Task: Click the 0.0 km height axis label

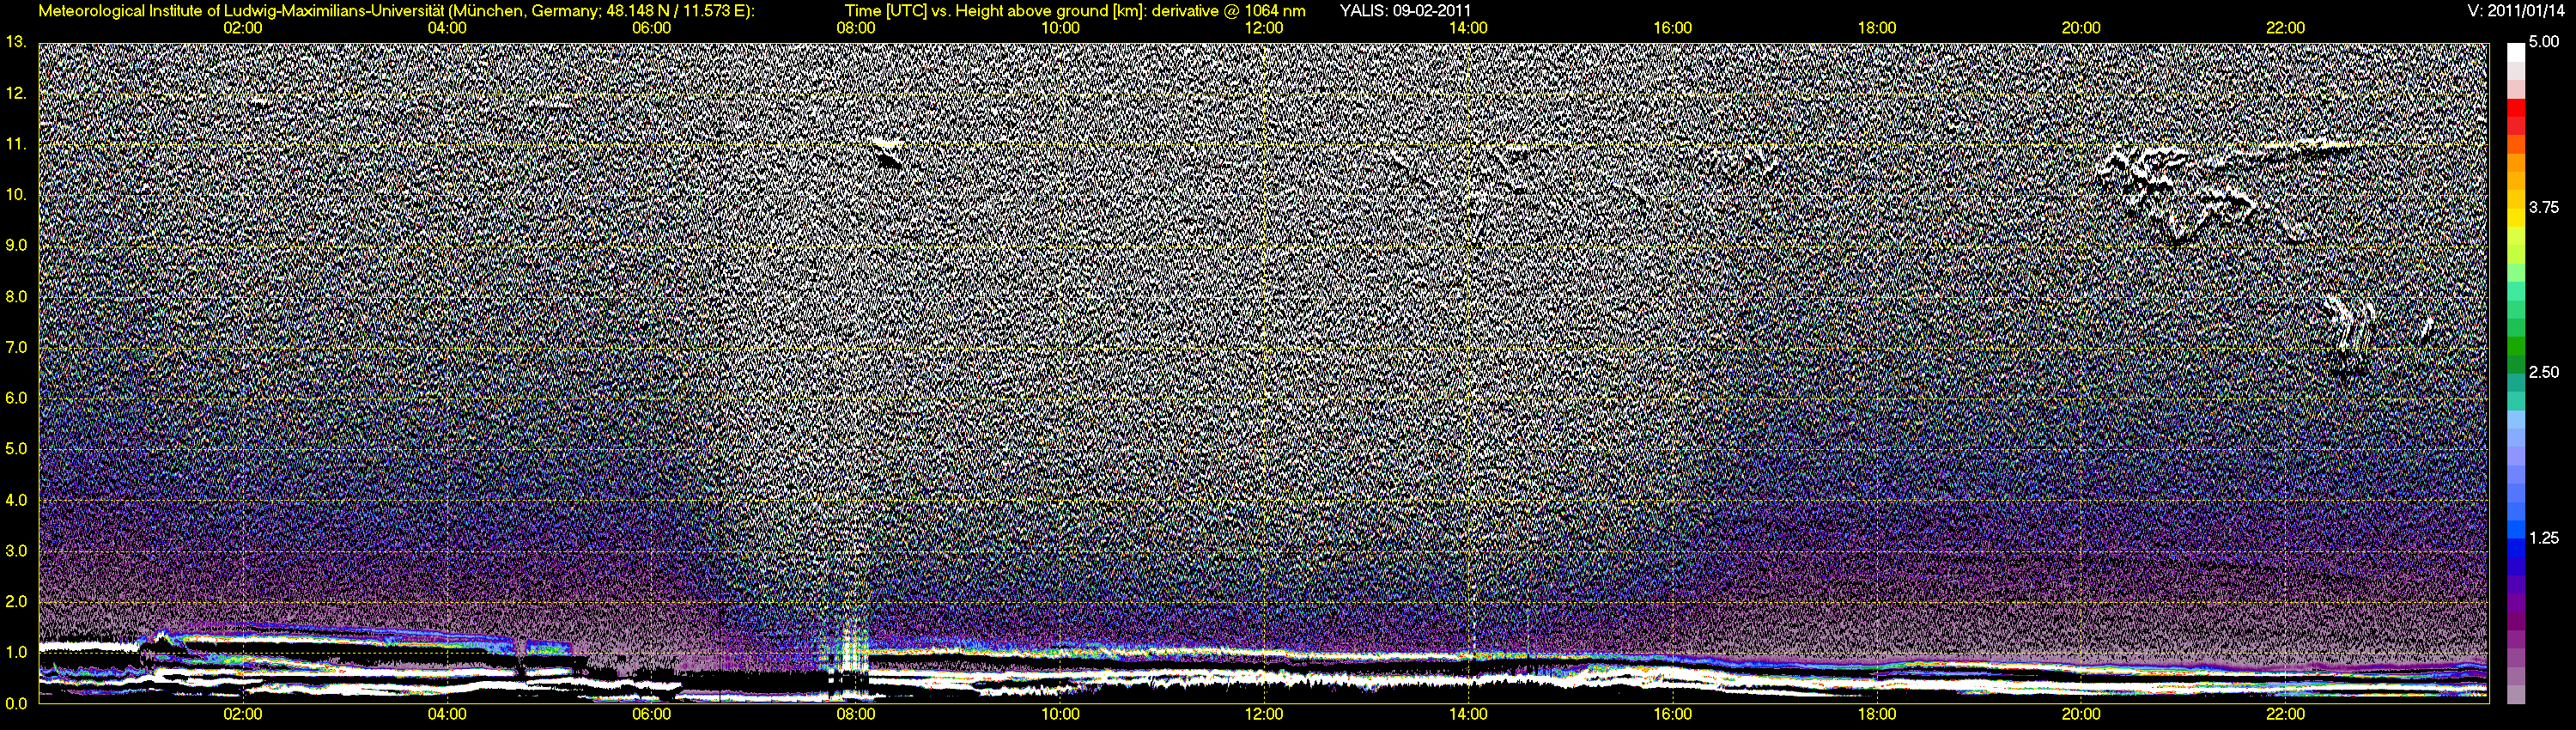Action: (x=16, y=703)
